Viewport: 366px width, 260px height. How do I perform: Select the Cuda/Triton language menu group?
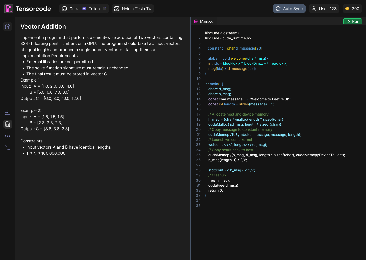tap(84, 8)
